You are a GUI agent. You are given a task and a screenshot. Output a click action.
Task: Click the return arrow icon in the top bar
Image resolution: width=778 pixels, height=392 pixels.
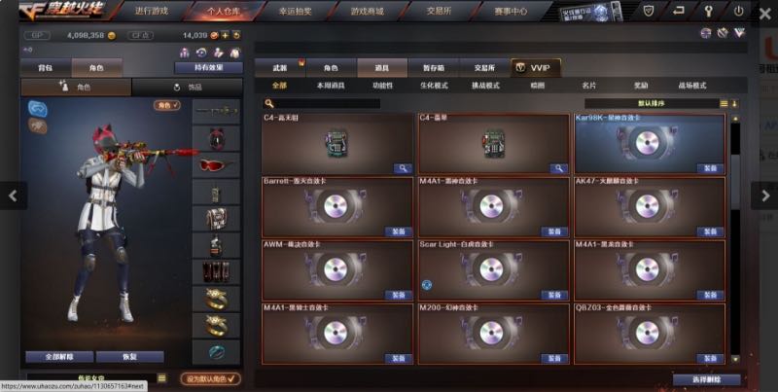[678, 11]
